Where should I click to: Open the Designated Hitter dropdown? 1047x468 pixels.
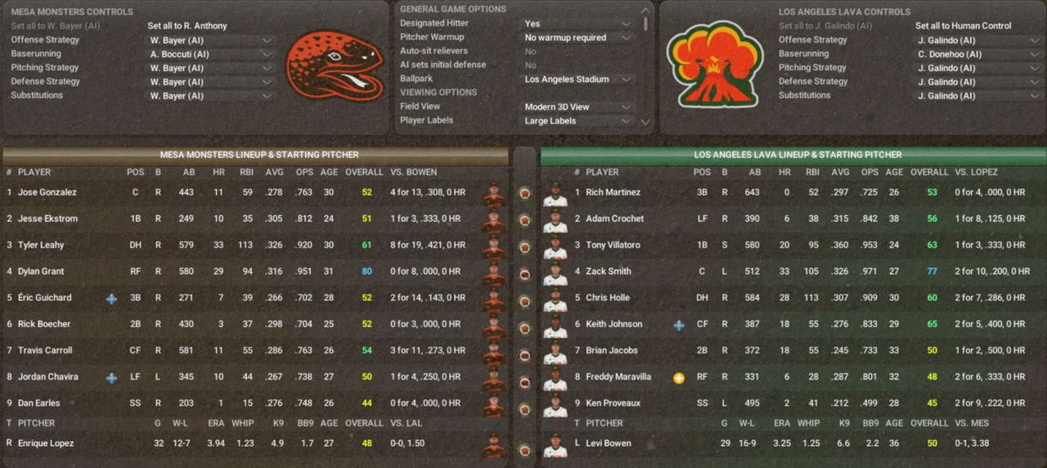coord(579,24)
